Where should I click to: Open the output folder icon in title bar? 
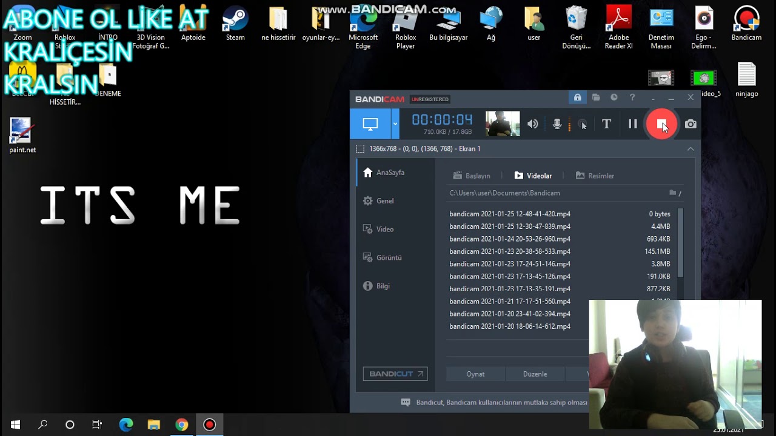[x=596, y=97]
